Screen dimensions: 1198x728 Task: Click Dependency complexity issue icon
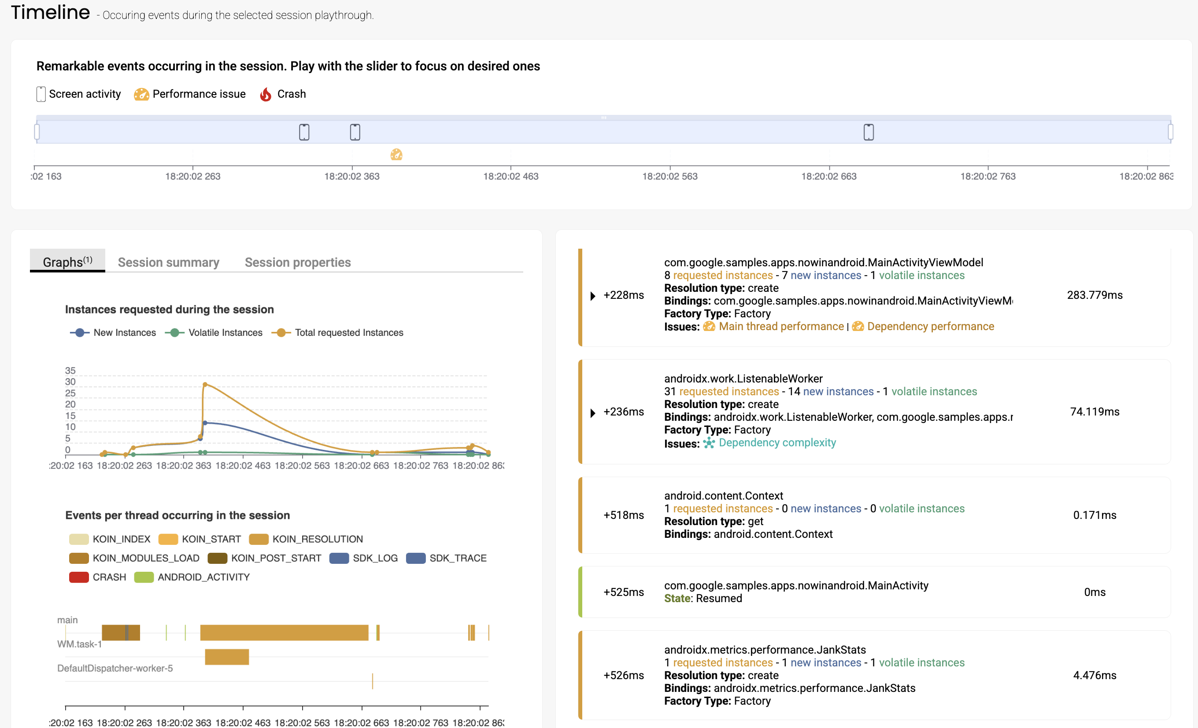coord(709,443)
